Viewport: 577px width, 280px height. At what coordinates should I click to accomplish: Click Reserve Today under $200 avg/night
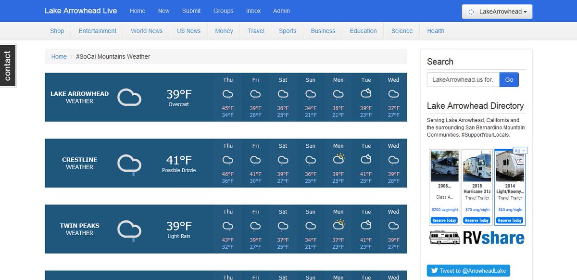444,220
